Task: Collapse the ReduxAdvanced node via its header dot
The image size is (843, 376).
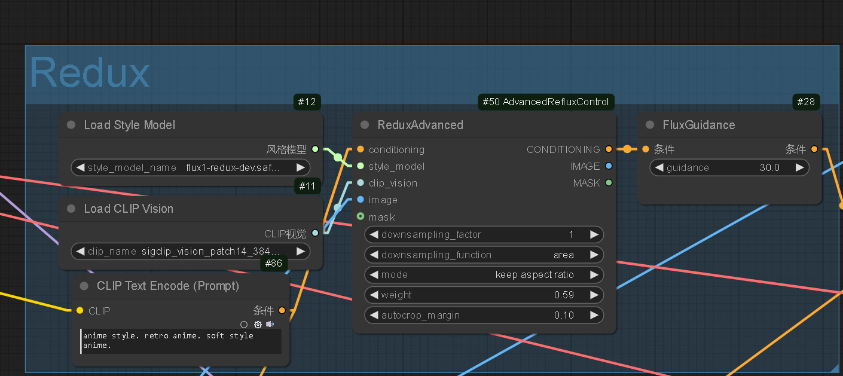Action: click(x=364, y=124)
